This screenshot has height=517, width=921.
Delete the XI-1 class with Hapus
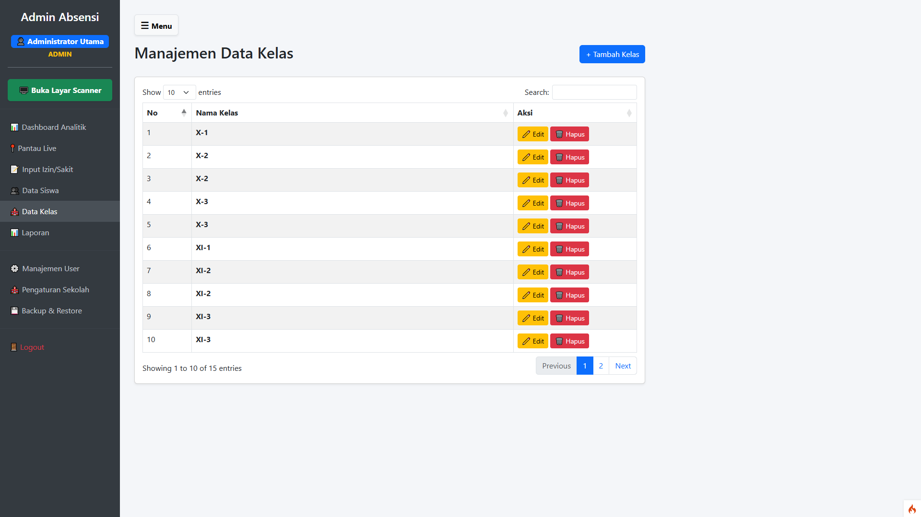tap(569, 249)
